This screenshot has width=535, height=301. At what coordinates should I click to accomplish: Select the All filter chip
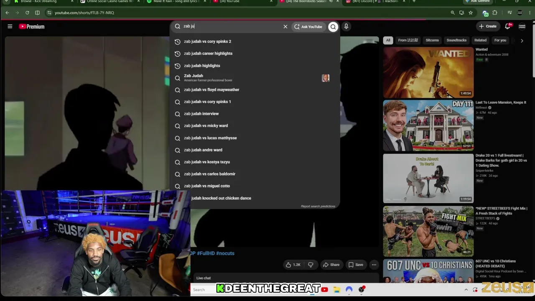[388, 40]
